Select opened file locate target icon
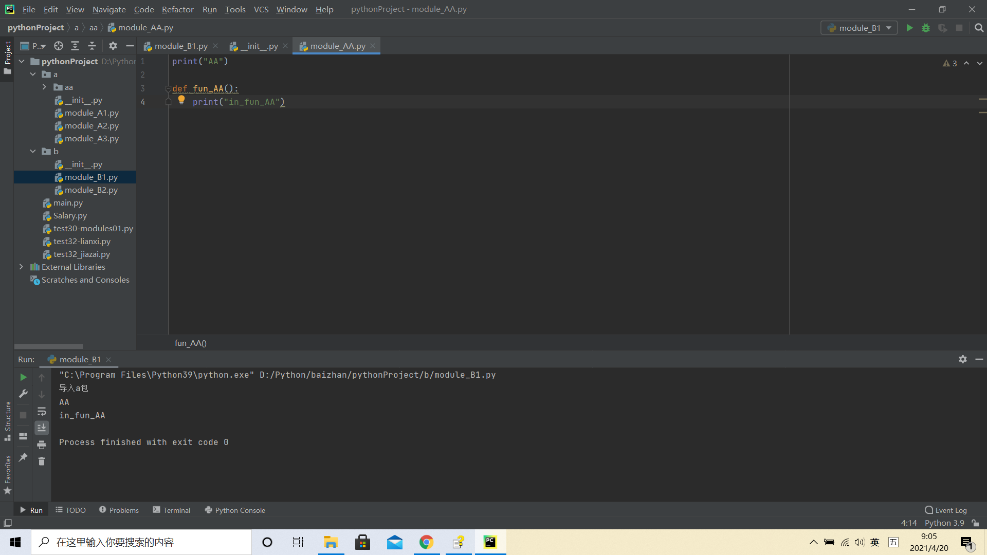The width and height of the screenshot is (987, 555). coord(59,46)
